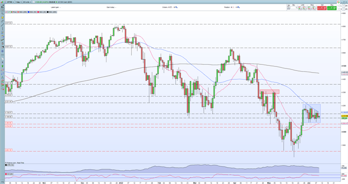
Task: Click the green Buy button
Action: tap(332, 8)
